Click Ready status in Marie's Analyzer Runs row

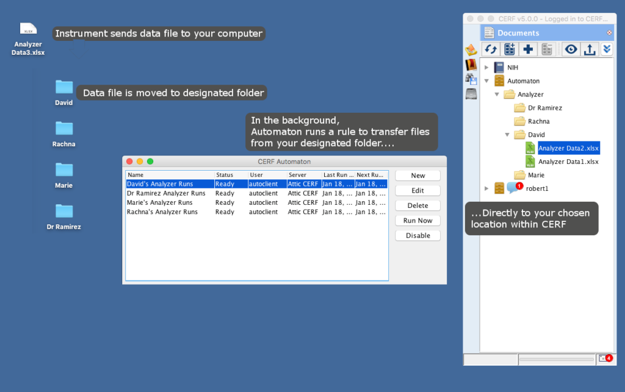(x=225, y=202)
